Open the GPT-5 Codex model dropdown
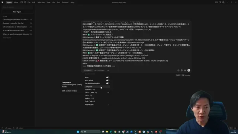The height and width of the screenshot is (134, 238). [x=100, y=70]
